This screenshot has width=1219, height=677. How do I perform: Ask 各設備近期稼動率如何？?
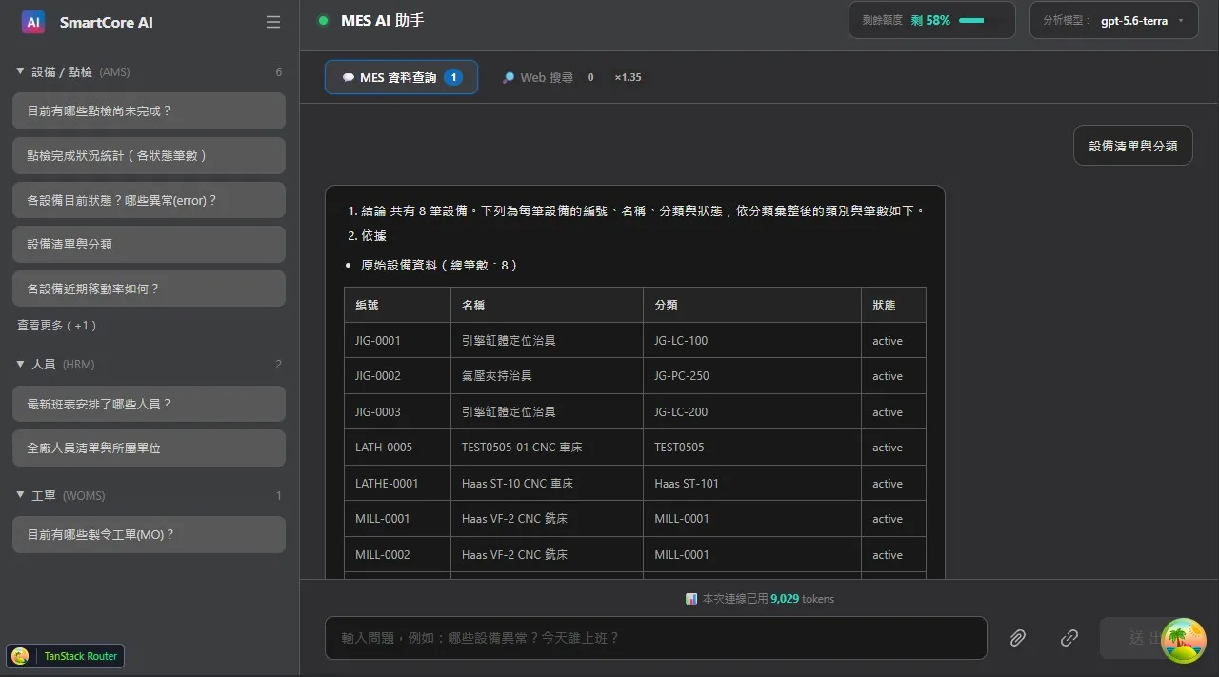[x=149, y=289]
